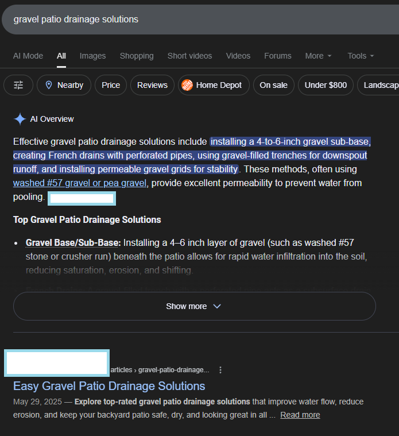Enable the On sale filter
Image resolution: width=399 pixels, height=436 pixels.
pos(273,85)
